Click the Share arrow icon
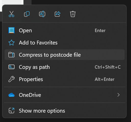The height and width of the screenshot is (122, 131). 57,14
